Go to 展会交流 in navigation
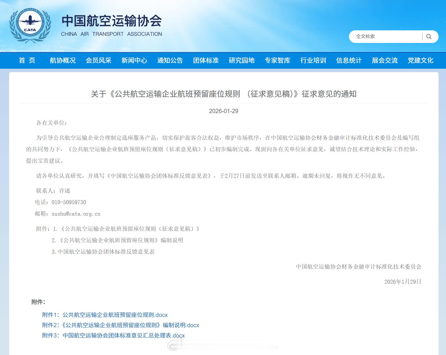 [385, 60]
